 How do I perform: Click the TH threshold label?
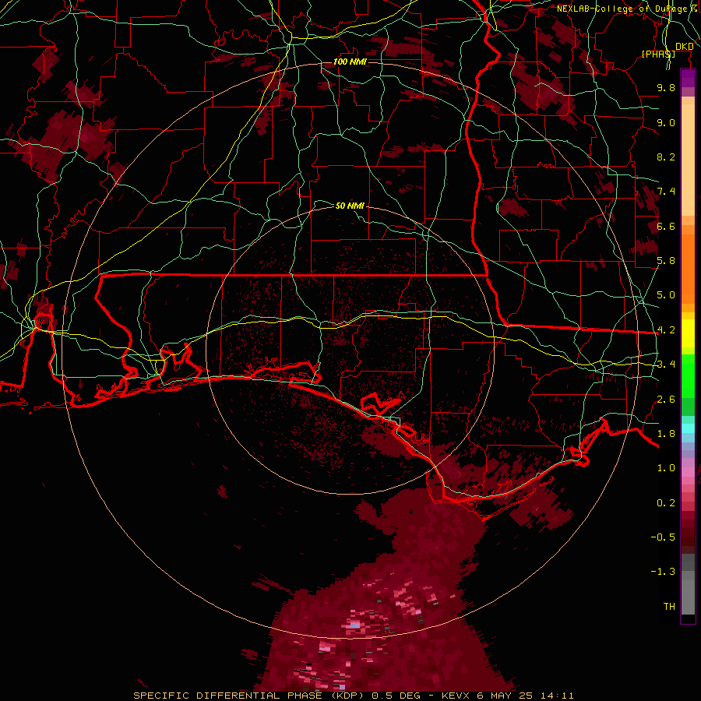(x=669, y=607)
